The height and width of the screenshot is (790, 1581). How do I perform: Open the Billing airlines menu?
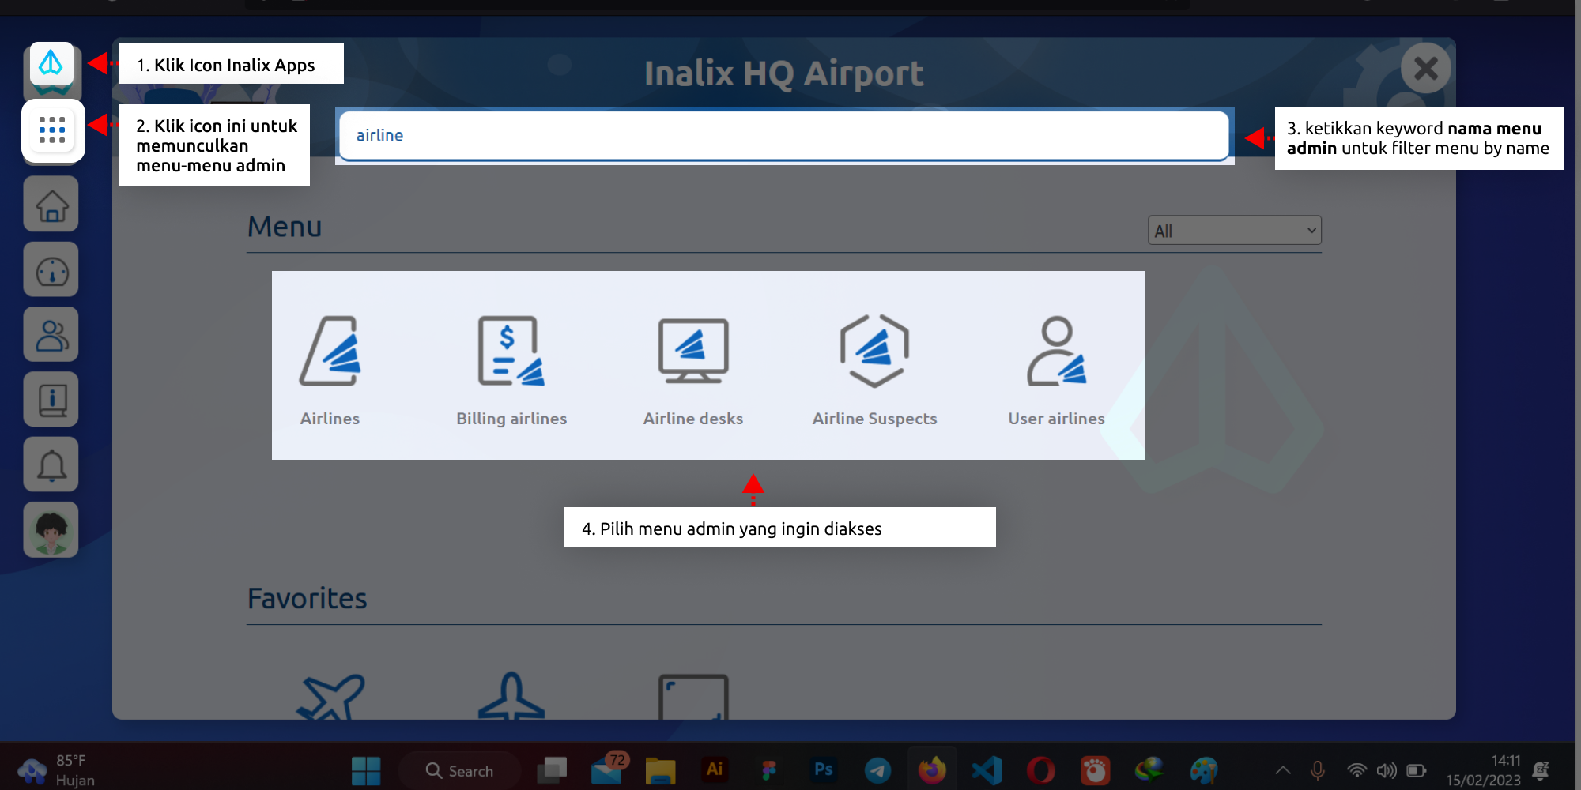[511, 367]
